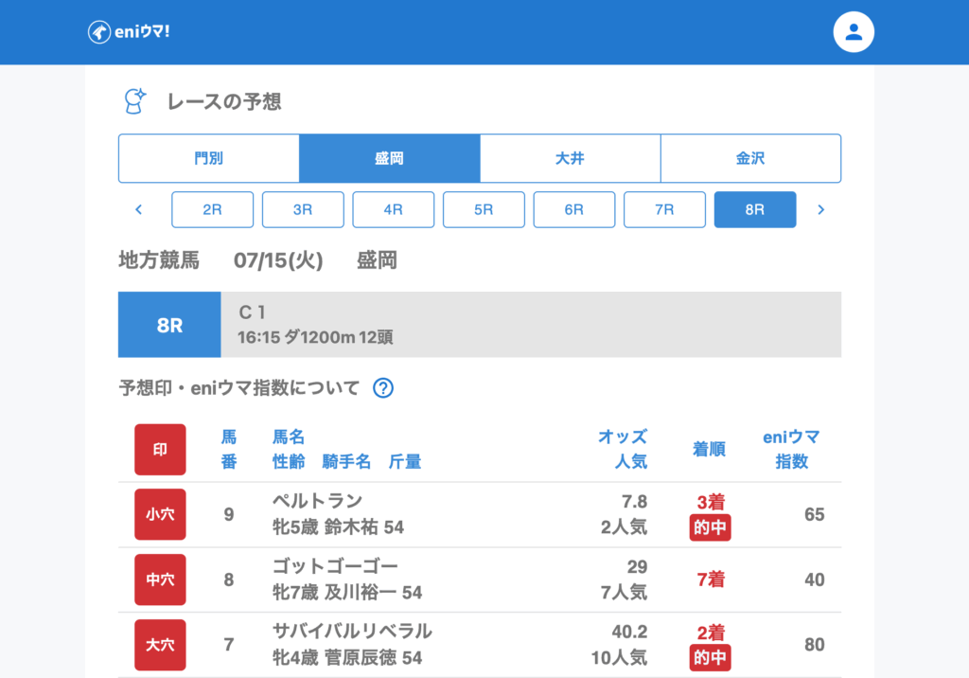View race 7R
The width and height of the screenshot is (969, 678).
[x=664, y=210]
